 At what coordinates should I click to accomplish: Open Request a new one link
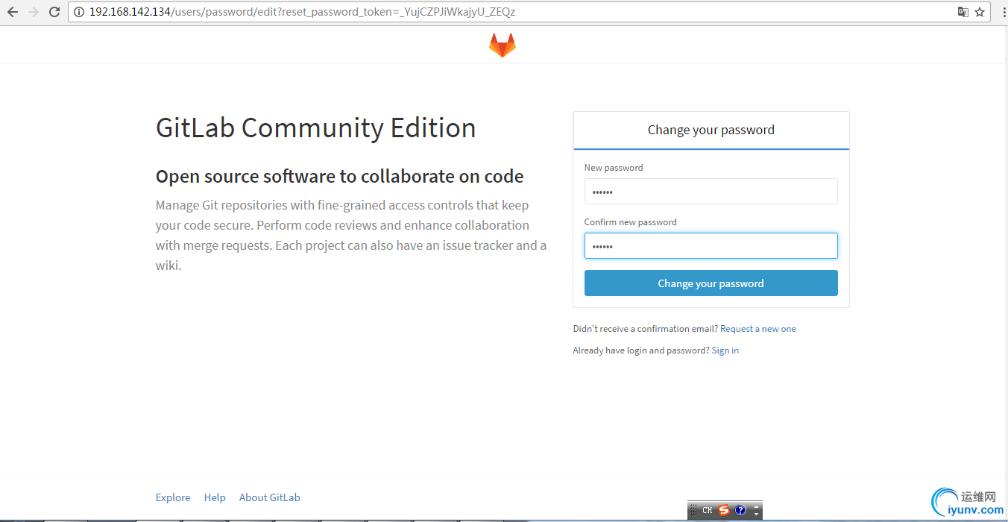[758, 329]
